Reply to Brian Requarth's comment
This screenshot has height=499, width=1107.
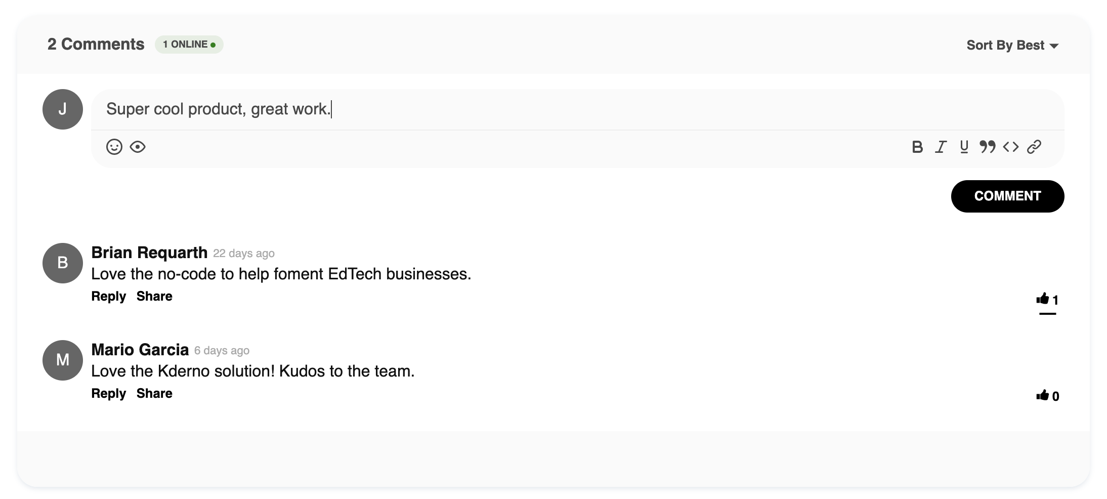pyautogui.click(x=108, y=296)
